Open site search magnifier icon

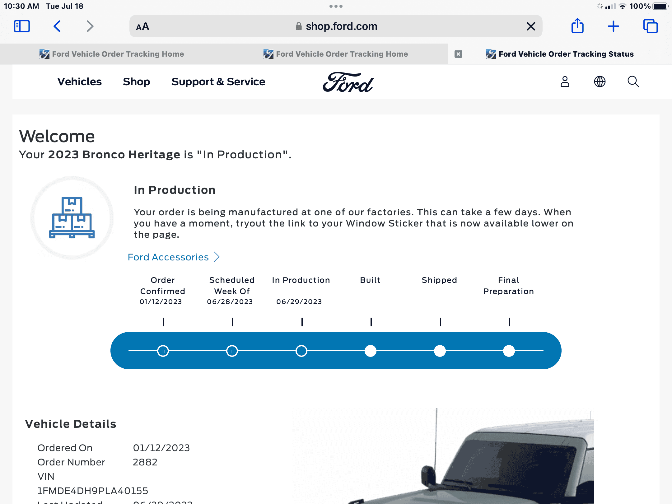633,82
